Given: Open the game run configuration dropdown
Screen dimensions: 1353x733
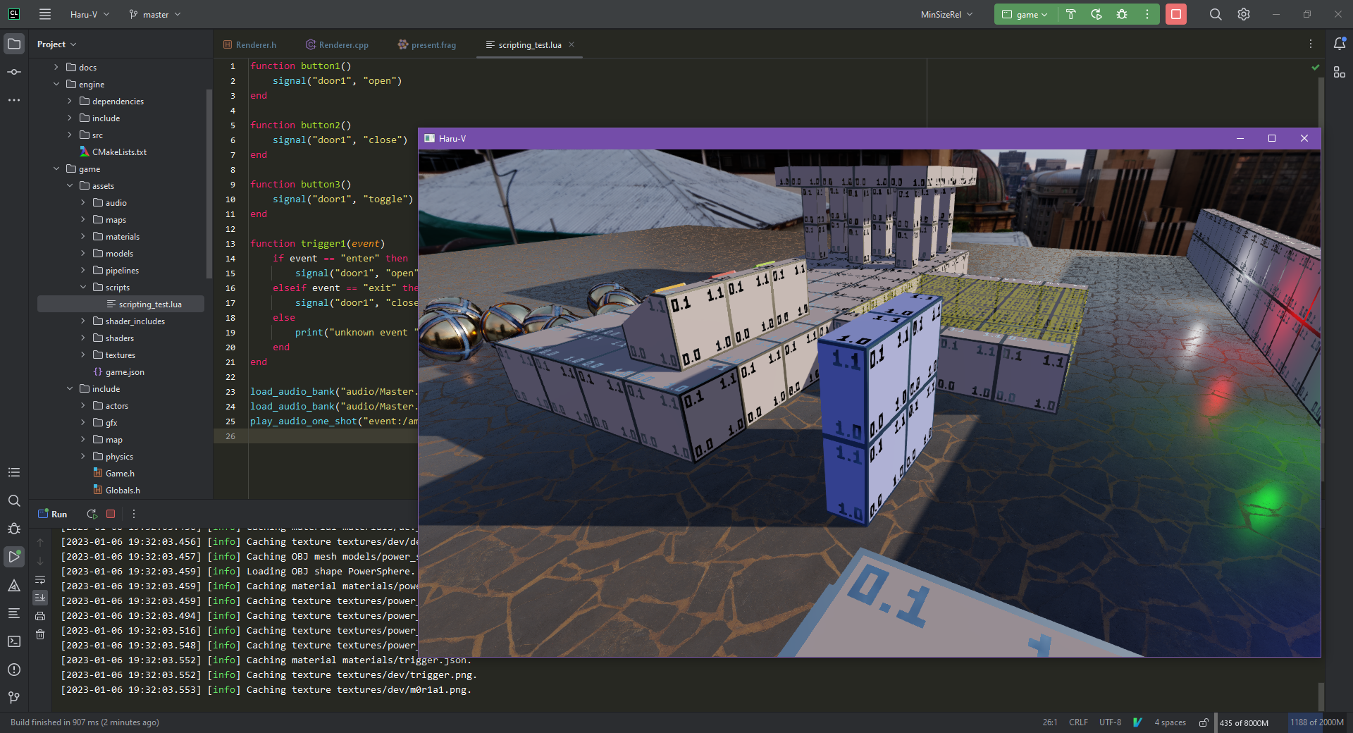Looking at the screenshot, I should (1025, 14).
